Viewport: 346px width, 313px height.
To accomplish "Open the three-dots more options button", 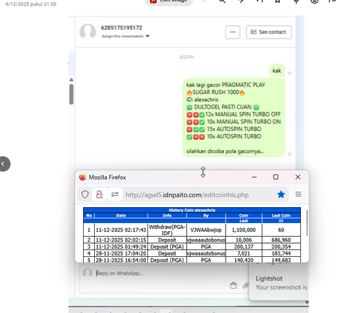I will tap(233, 32).
